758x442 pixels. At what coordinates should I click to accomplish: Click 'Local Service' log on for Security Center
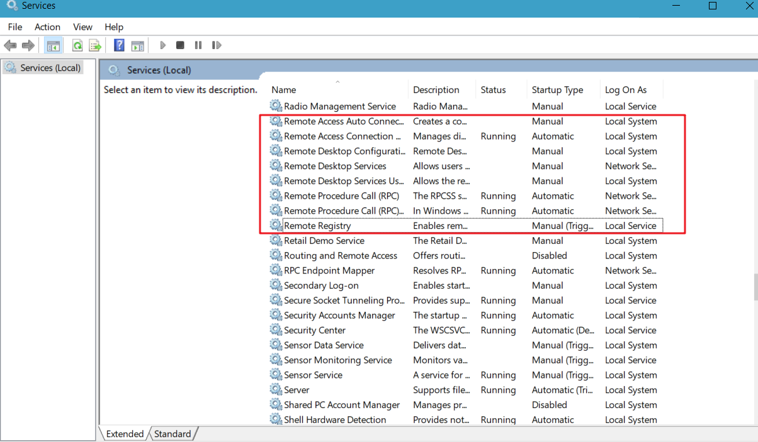point(631,330)
